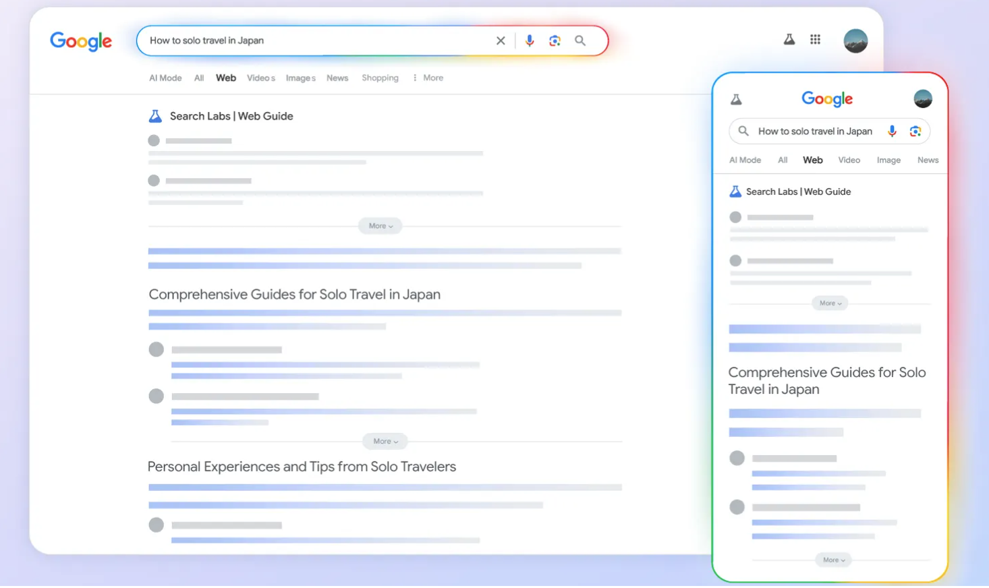Click desktop Search Labs | Web Guide label
The image size is (989, 588).
(231, 116)
